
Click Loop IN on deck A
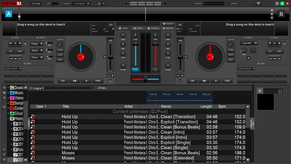pos(11,51)
